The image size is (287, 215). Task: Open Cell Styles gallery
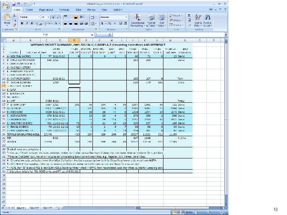coord(161,20)
